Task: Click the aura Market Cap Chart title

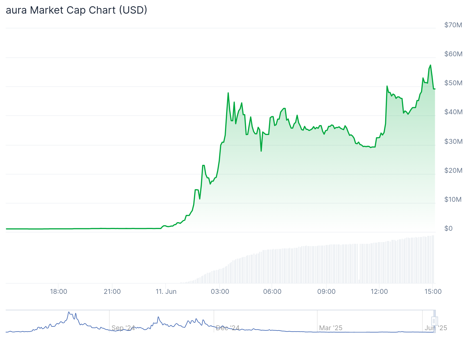Action: click(x=76, y=10)
